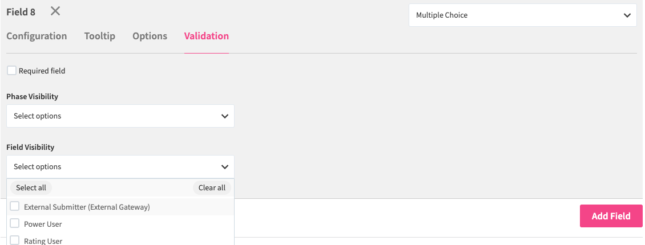The width and height of the screenshot is (645, 245).
Task: Close Field 8 with the X icon
Action: 55,11
